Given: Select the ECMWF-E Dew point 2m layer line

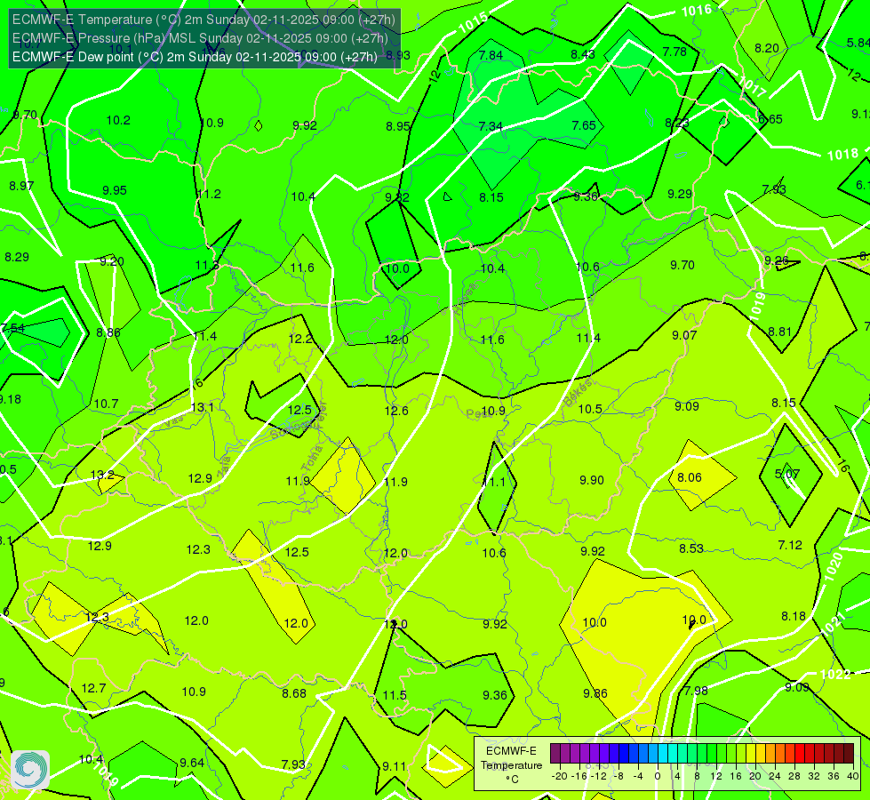Looking at the screenshot, I should click(x=195, y=57).
